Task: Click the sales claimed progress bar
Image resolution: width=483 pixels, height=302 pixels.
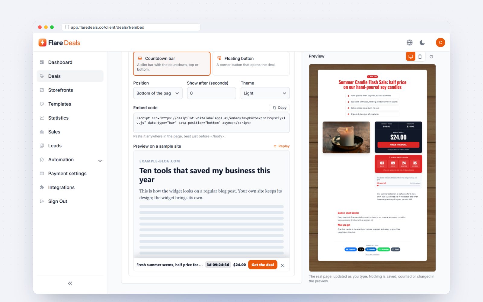Action: [x=398, y=186]
